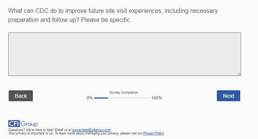
Task: Open the surveyhelp@cfigroup.com email link
Action: click(91, 130)
